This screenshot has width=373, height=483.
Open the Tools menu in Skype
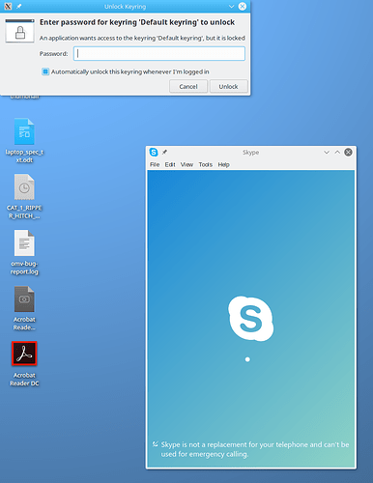pos(206,164)
